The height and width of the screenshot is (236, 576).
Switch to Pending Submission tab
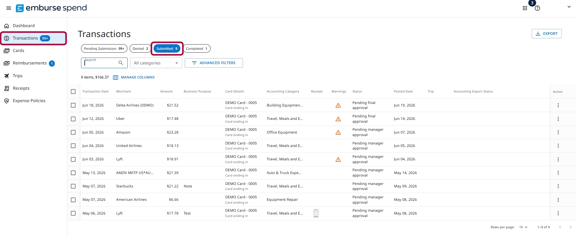coord(104,49)
